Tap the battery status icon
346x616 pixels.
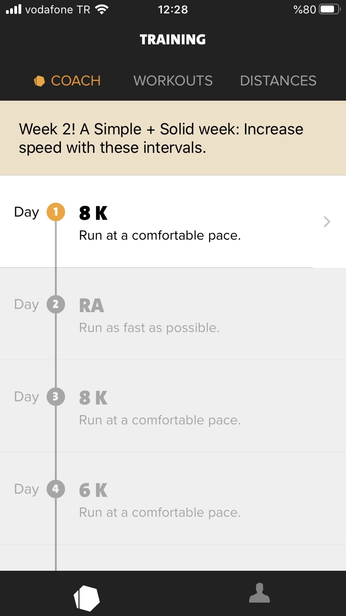[329, 10]
